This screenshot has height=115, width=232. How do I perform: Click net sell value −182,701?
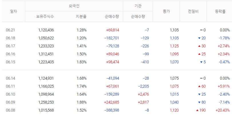point(112,38)
